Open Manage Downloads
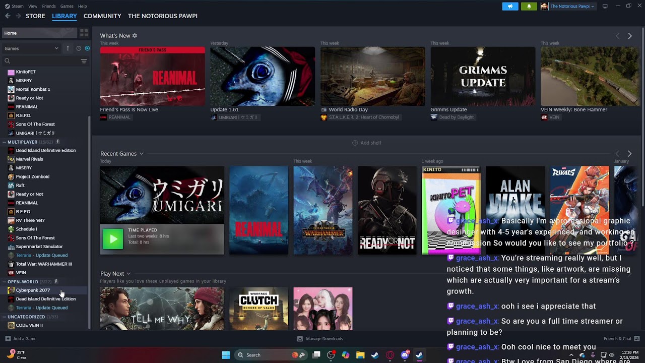Image resolution: width=645 pixels, height=363 pixels. (x=320, y=339)
